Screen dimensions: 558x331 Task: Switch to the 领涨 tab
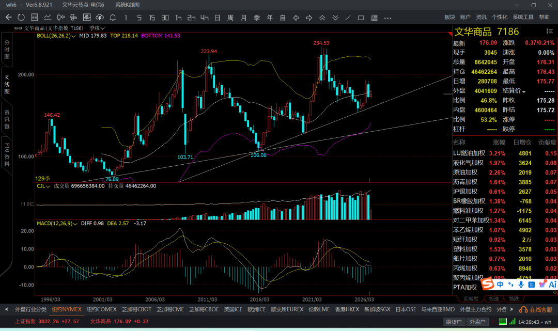(x=493, y=298)
